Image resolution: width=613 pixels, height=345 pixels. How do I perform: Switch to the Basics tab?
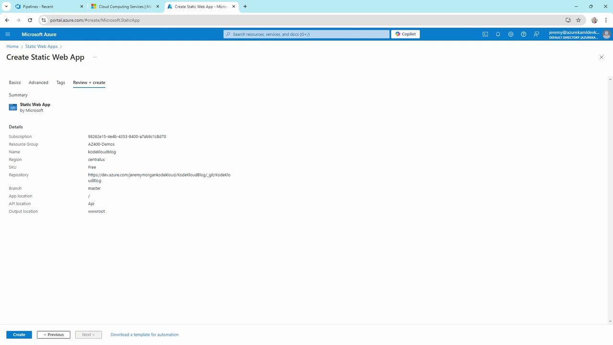15,82
